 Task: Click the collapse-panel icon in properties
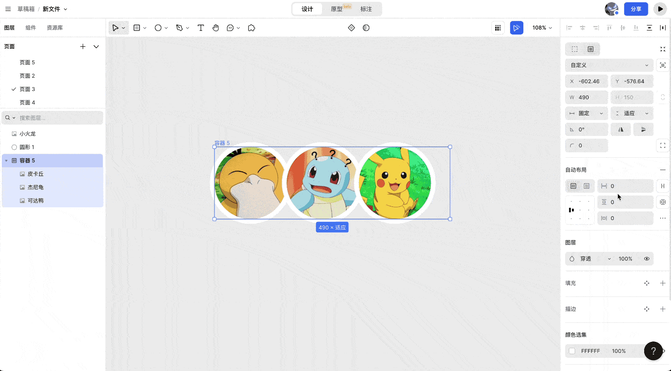point(663,49)
